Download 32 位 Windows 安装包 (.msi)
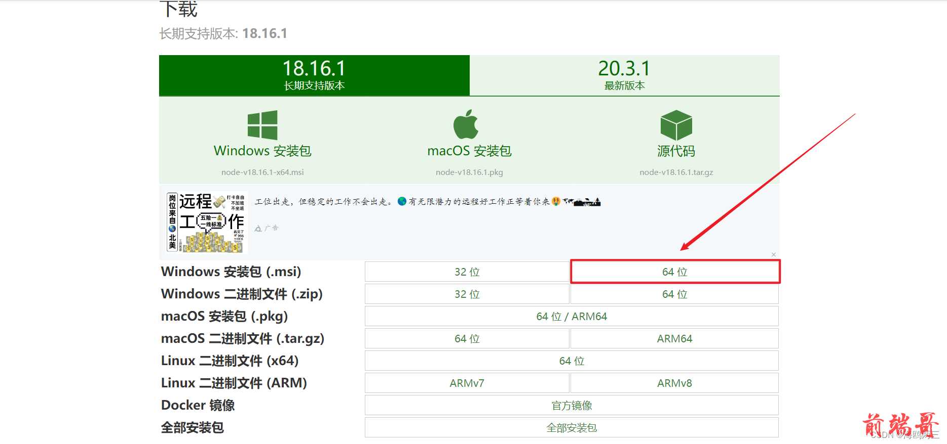Screen dimensions: 947x444 click(467, 272)
